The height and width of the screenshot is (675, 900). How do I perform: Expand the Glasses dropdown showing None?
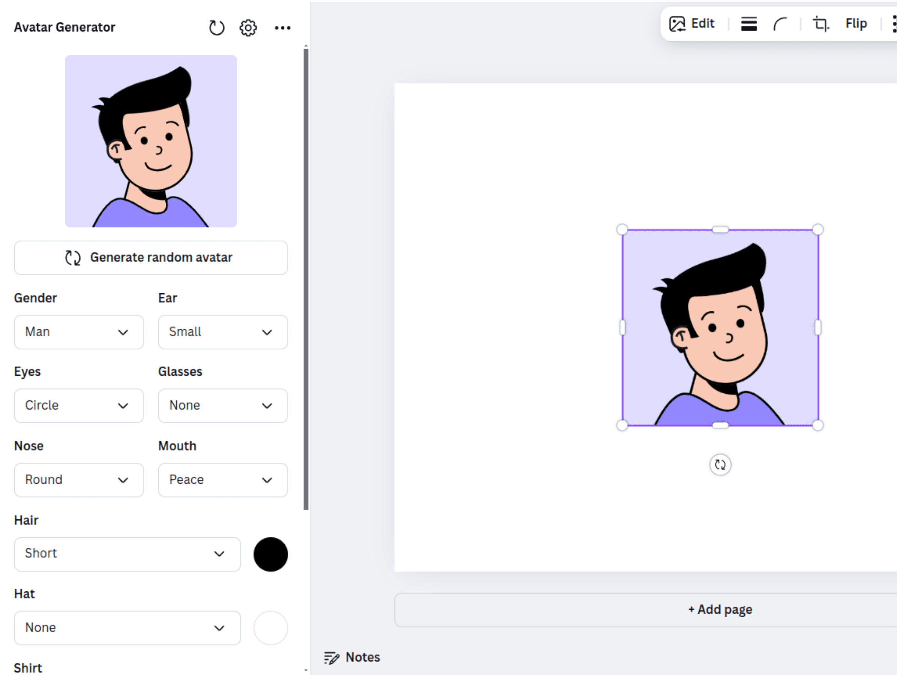[x=223, y=406]
